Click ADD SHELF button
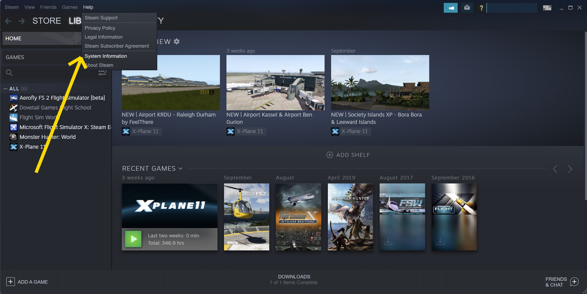Image resolution: width=587 pixels, height=294 pixels. [x=348, y=155]
